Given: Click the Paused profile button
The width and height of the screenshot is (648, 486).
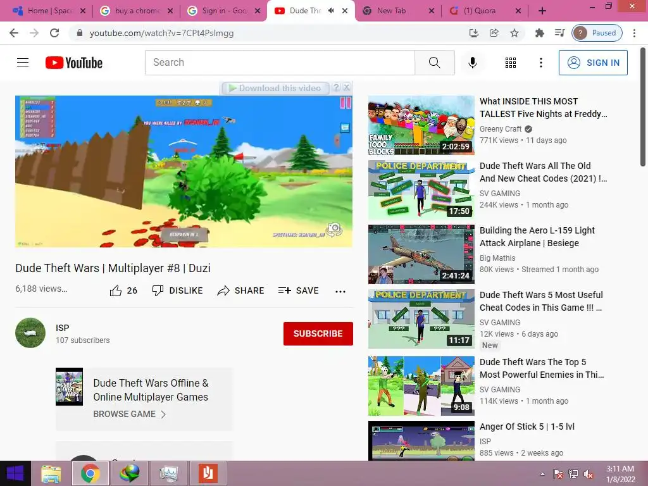Looking at the screenshot, I should click(x=597, y=33).
